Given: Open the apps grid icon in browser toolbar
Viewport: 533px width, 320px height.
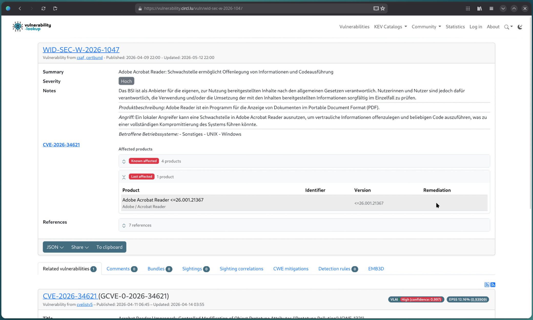Looking at the screenshot, I should pyautogui.click(x=468, y=8).
